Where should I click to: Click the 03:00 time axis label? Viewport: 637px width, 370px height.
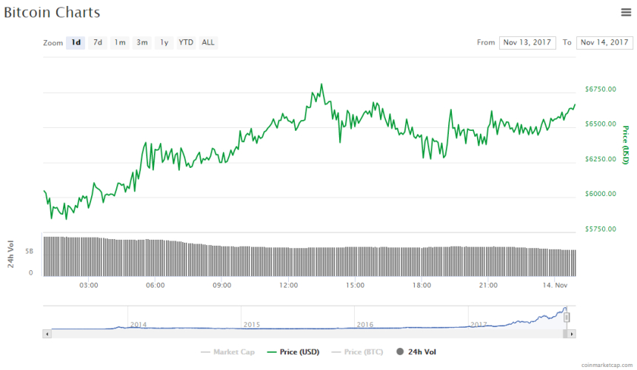(x=89, y=285)
